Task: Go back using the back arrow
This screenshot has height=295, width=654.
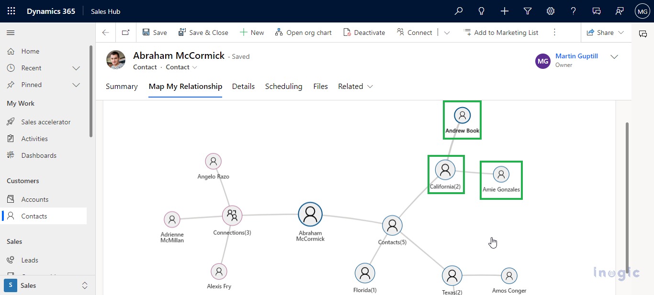Action: 106,33
